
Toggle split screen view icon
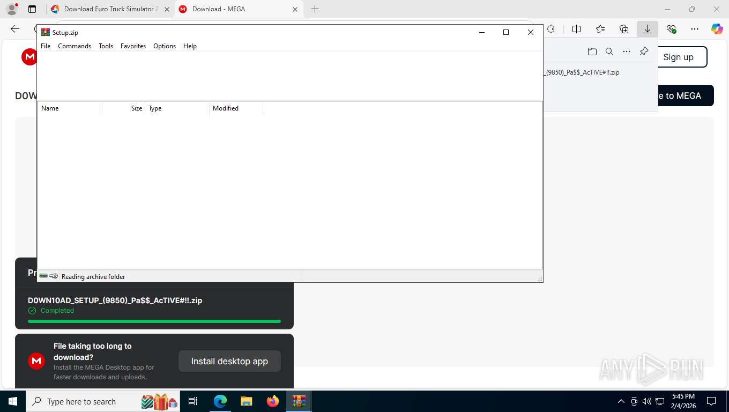[x=576, y=29]
